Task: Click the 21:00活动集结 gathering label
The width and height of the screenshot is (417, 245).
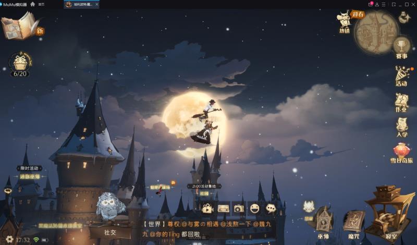Action: pyautogui.click(x=204, y=186)
